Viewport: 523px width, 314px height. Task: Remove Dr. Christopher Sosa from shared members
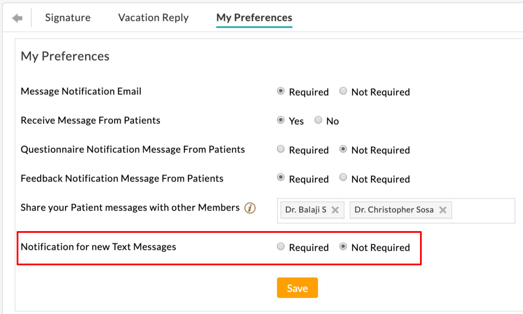tap(443, 210)
